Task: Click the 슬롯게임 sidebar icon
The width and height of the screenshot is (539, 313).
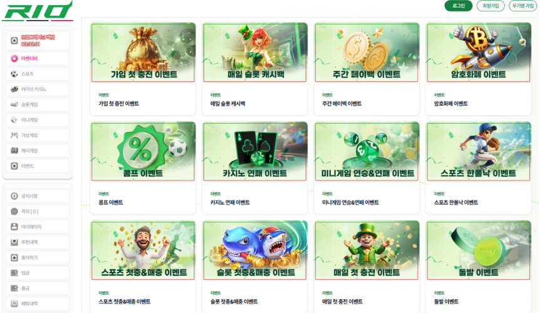Action: [14, 105]
